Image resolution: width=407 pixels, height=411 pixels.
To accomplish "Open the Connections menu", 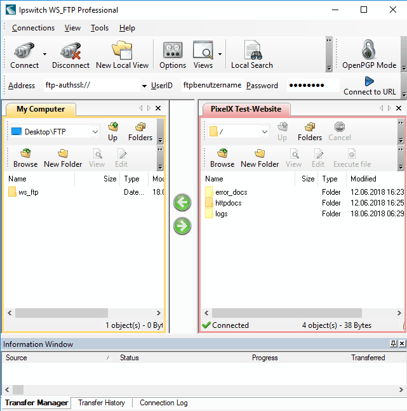I will (x=33, y=28).
